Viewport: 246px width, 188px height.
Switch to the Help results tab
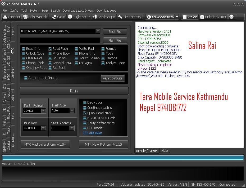(x=165, y=151)
